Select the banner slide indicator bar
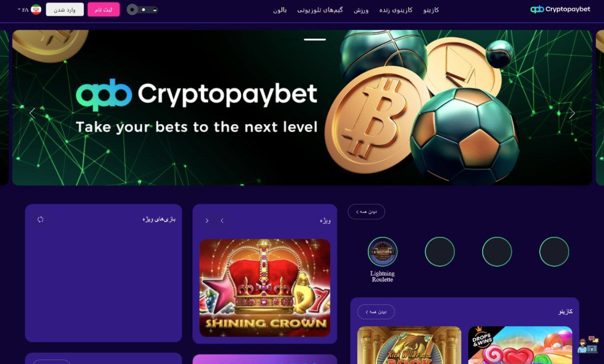The width and height of the screenshot is (604, 364). coord(315,40)
